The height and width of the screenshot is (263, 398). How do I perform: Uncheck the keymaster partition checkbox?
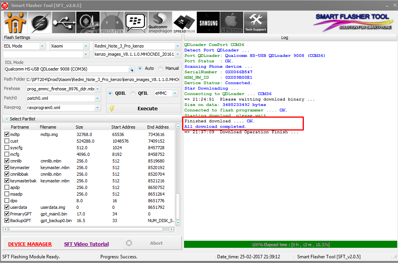coord(7,168)
